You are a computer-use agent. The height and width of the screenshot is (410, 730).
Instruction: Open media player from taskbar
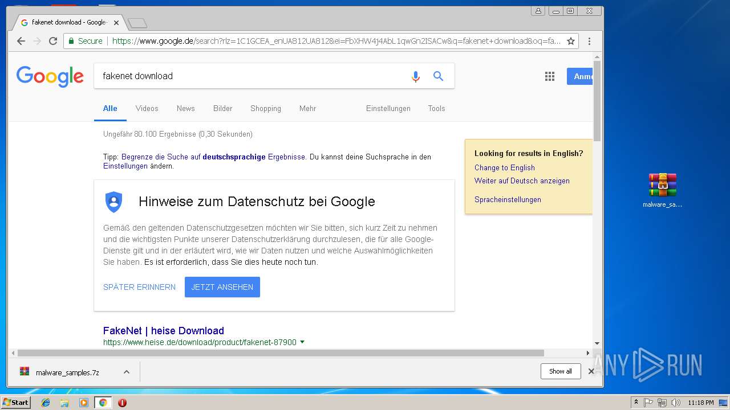point(84,403)
